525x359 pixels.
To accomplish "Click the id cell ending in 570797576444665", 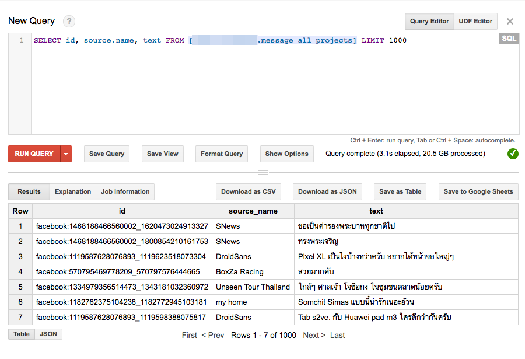I will (123, 272).
